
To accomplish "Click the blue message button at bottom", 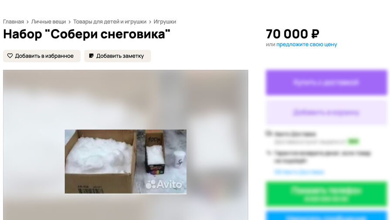I will [x=326, y=216].
